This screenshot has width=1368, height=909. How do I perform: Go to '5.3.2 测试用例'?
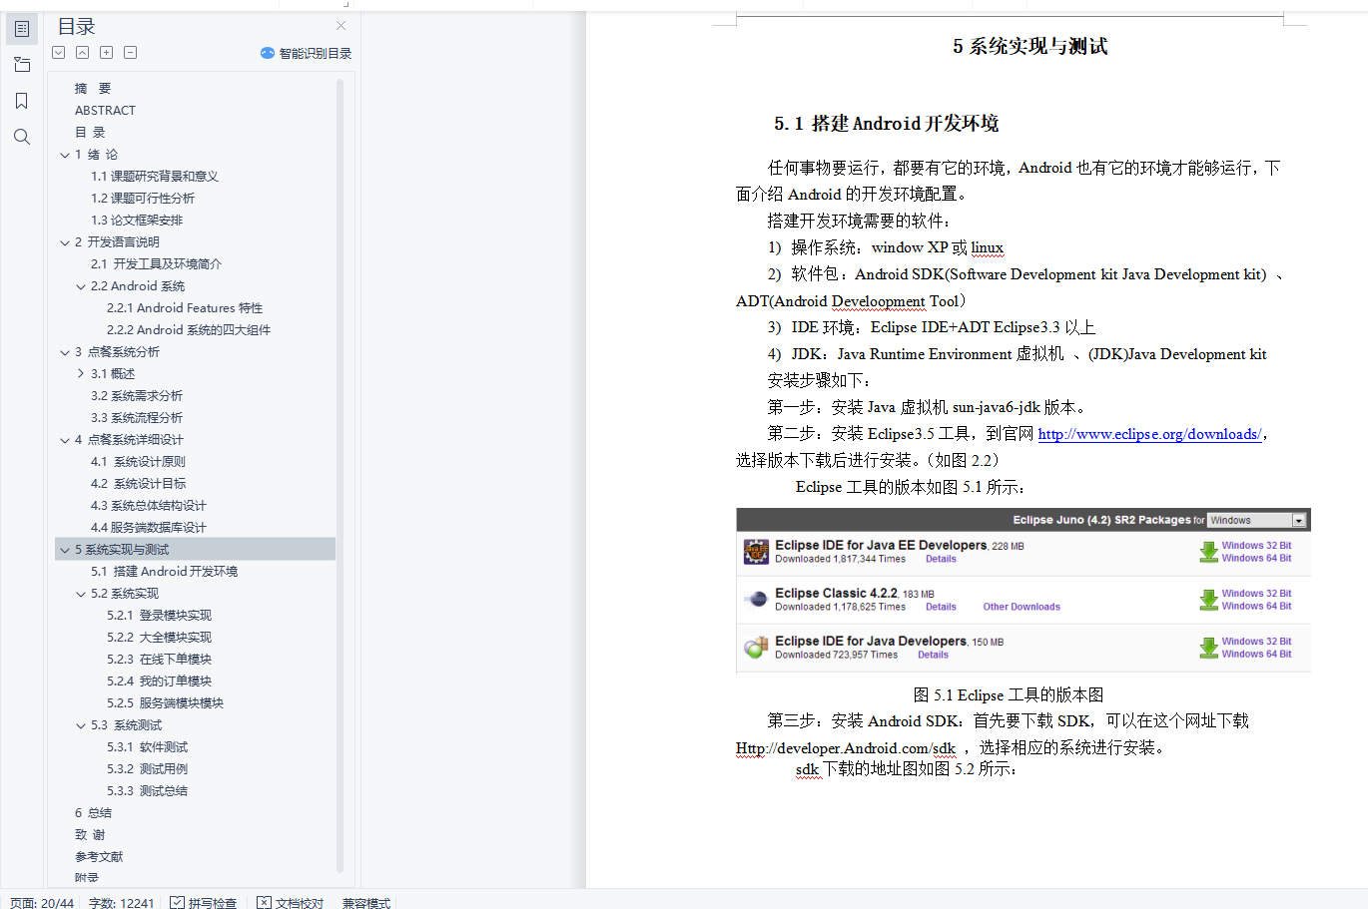tap(148, 769)
